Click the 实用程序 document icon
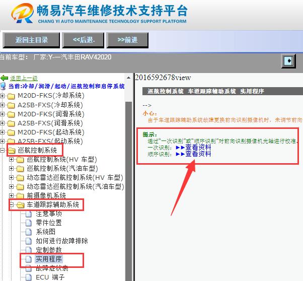The width and height of the screenshot is (303, 281). tap(29, 259)
